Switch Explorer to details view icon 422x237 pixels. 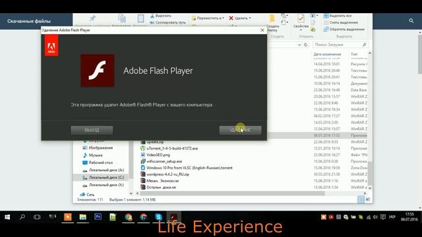[361, 199]
